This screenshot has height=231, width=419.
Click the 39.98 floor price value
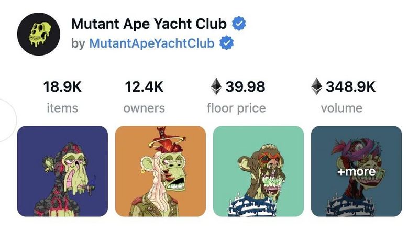pyautogui.click(x=245, y=86)
